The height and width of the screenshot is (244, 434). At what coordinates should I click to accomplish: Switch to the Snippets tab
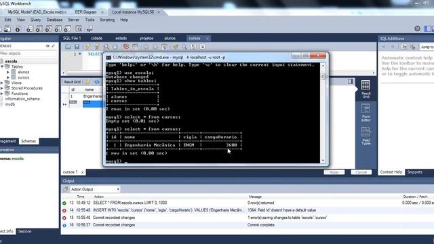[x=414, y=172]
